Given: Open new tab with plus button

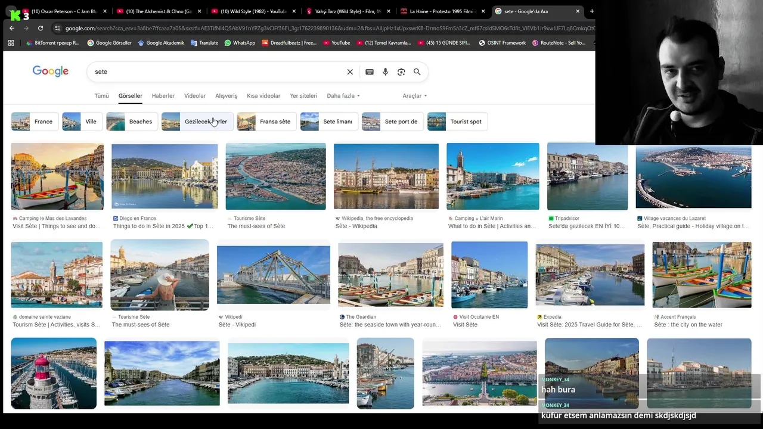Looking at the screenshot, I should pyautogui.click(x=592, y=11).
